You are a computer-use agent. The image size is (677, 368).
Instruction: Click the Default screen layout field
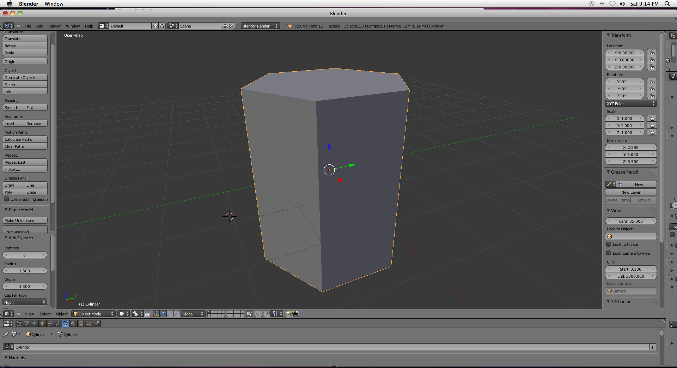coord(130,26)
